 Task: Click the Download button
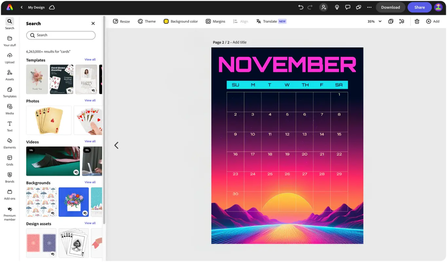390,7
